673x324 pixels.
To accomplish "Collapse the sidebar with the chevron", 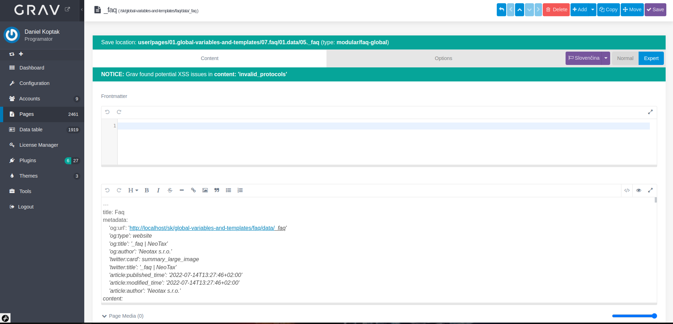I will 82,9.
